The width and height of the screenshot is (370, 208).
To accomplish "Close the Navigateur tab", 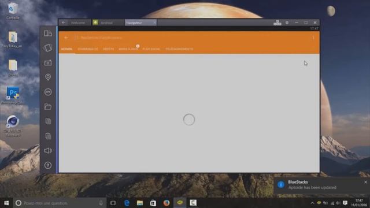I will (x=154, y=23).
